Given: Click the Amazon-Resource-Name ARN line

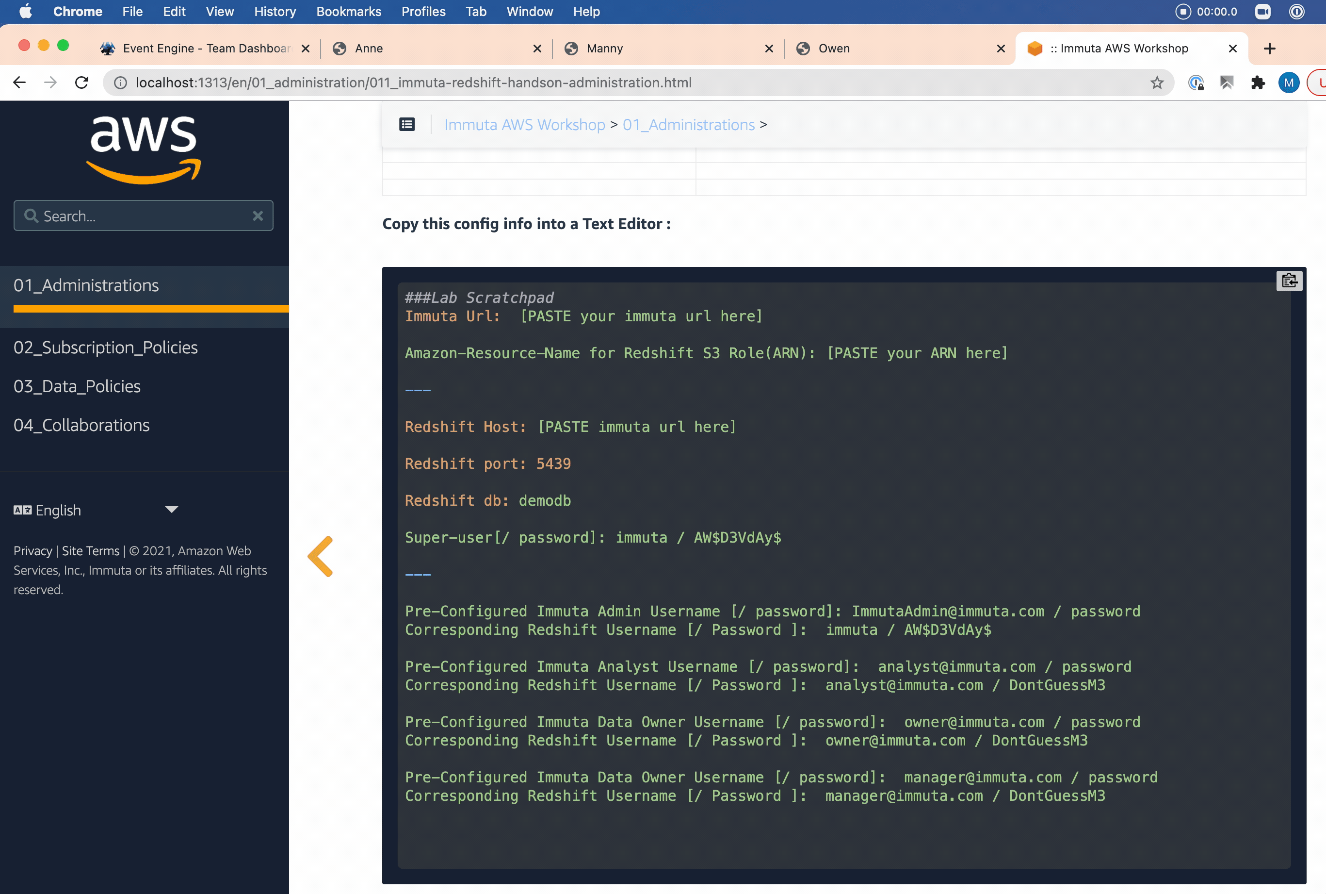Looking at the screenshot, I should tap(706, 353).
